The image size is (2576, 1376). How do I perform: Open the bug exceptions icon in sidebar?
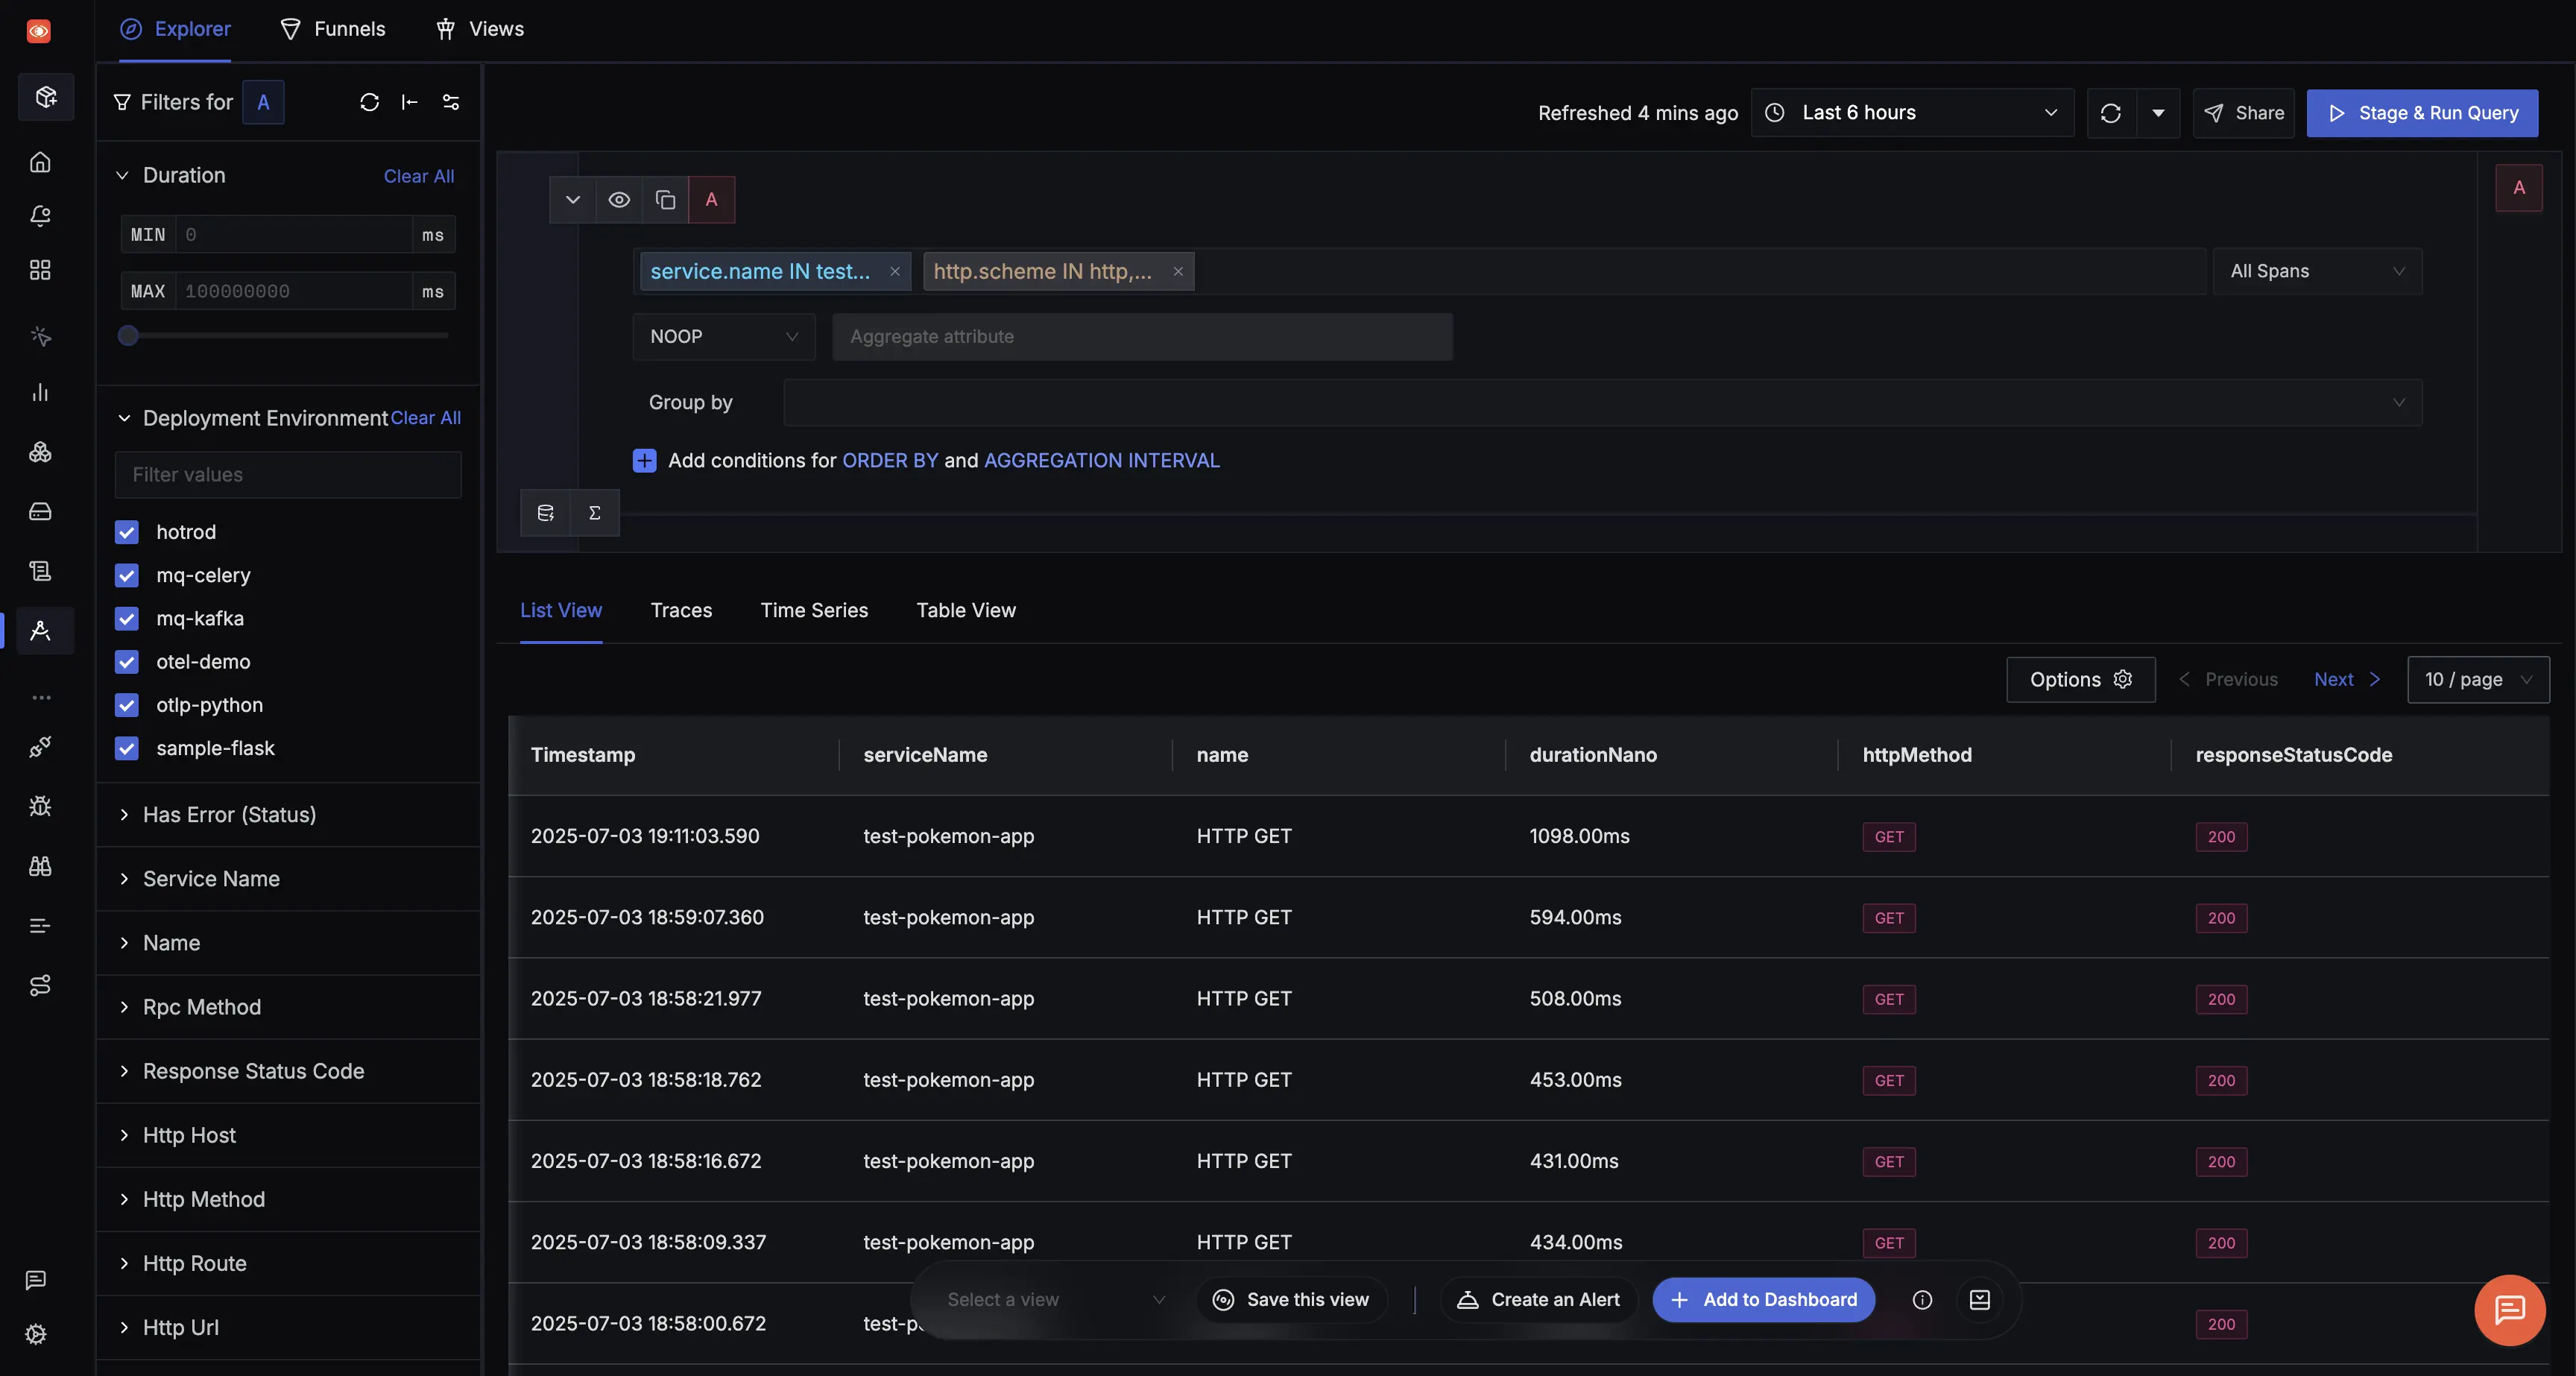pos(40,806)
